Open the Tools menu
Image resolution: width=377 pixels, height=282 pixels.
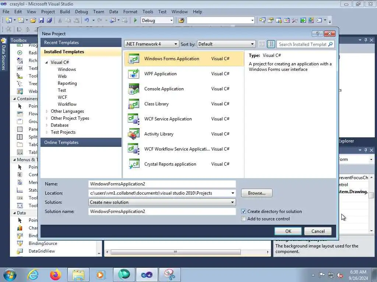[x=148, y=11]
